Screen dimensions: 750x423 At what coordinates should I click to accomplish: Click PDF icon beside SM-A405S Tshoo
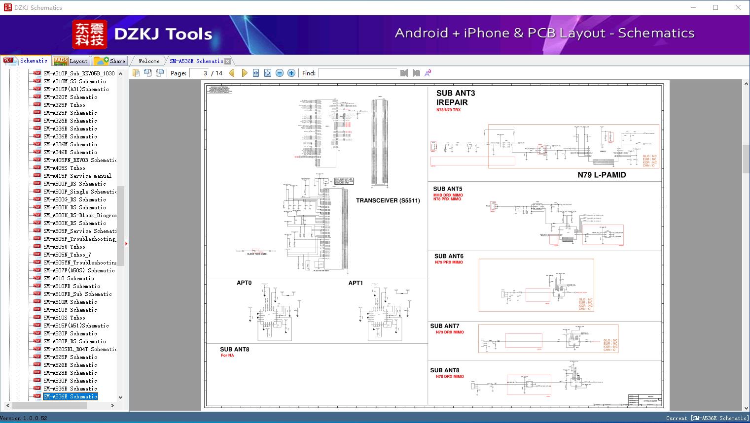[x=37, y=167]
